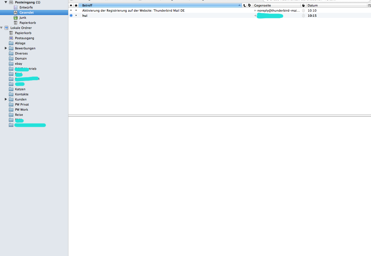Open the green Junk folder icon
371x256 pixels.
pos(16,18)
